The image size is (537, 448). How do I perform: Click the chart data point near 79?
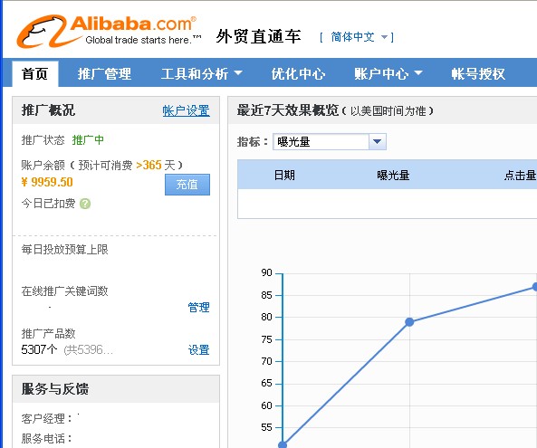point(409,321)
